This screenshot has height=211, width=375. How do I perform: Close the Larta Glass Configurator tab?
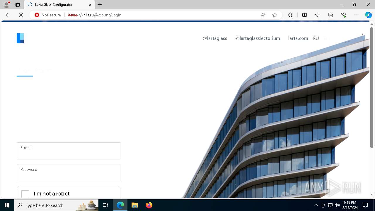90,5
